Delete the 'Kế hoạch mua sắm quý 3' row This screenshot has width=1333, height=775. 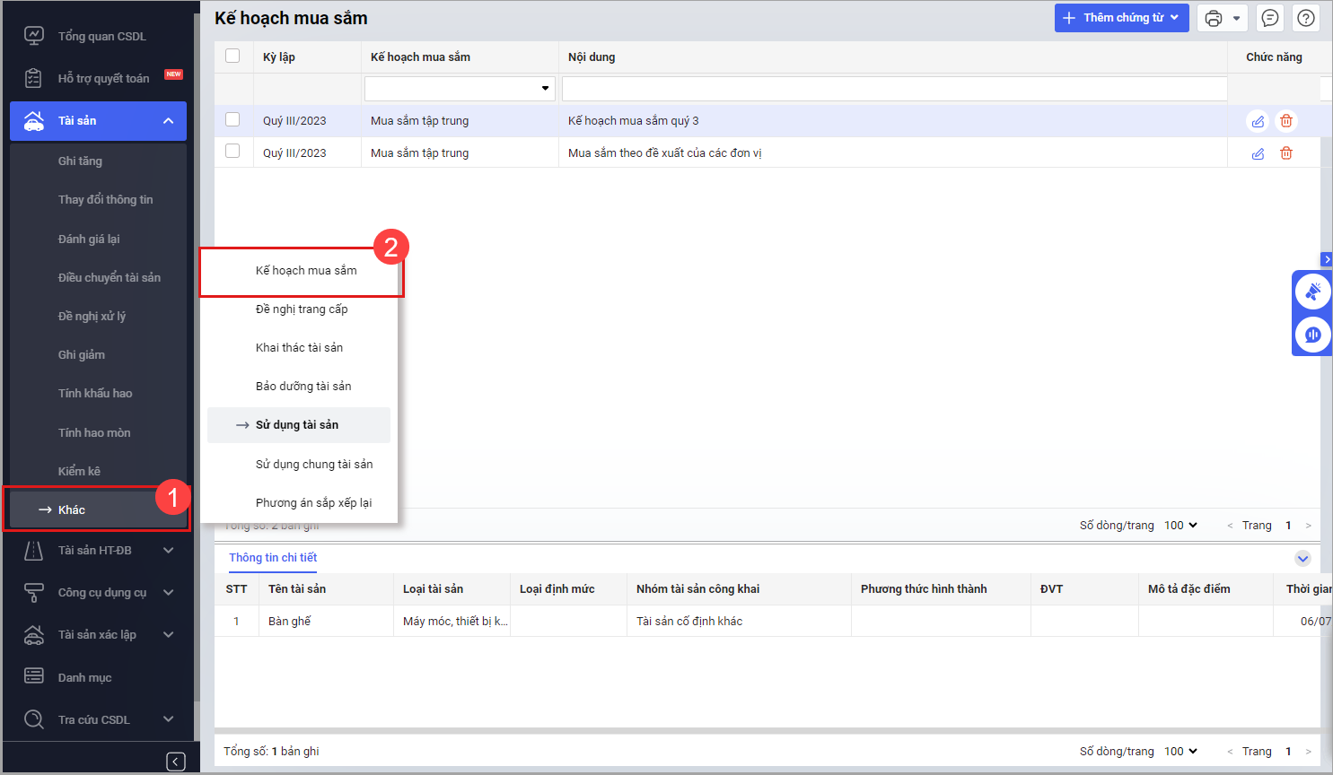(1286, 121)
